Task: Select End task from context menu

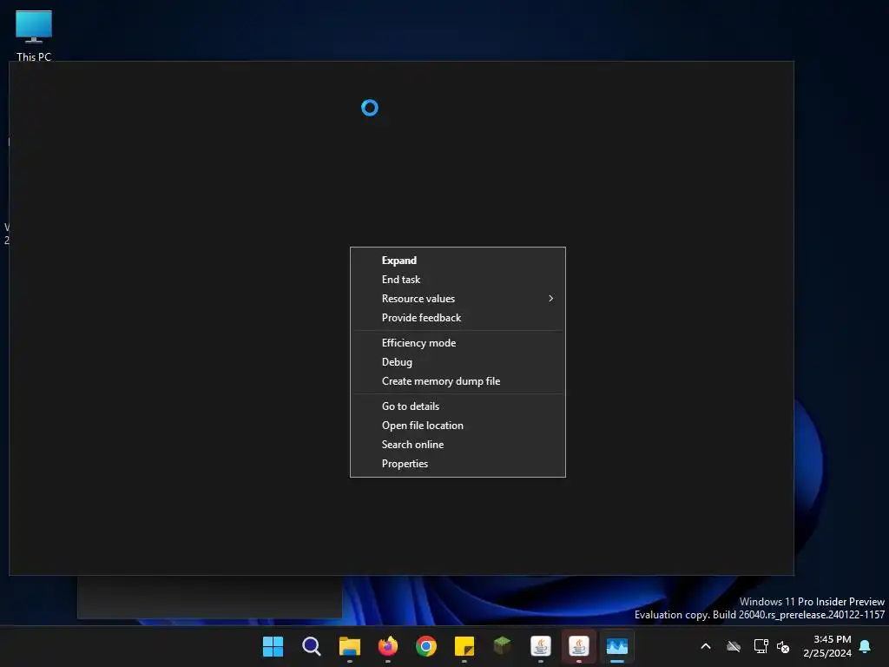Action: [x=458, y=280]
